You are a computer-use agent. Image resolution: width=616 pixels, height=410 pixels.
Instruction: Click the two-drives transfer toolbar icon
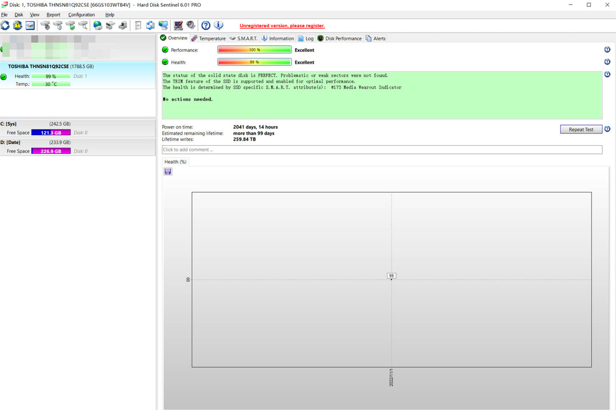[x=110, y=26]
